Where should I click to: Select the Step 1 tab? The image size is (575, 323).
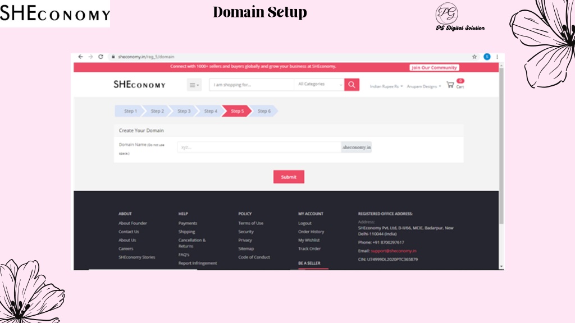(130, 111)
